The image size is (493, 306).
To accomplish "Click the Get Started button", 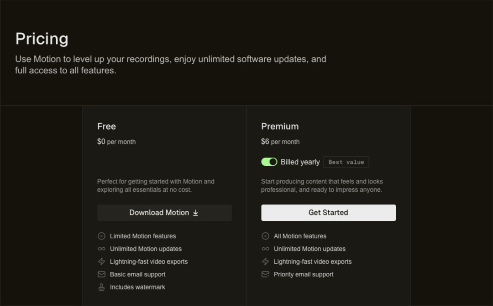I will (x=328, y=213).
